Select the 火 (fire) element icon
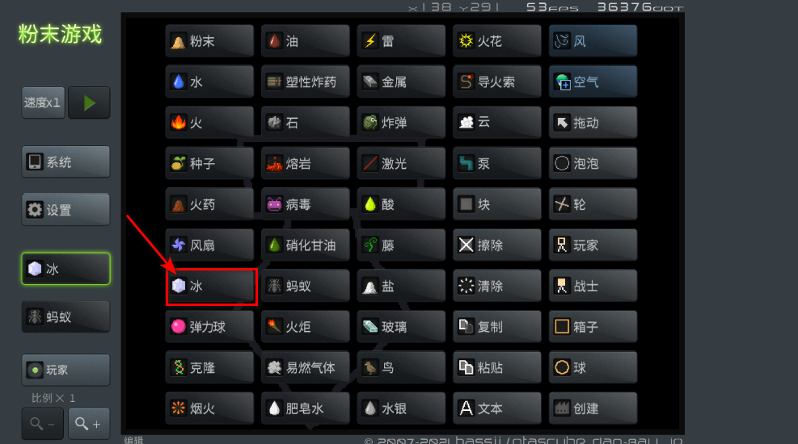 pyautogui.click(x=209, y=123)
